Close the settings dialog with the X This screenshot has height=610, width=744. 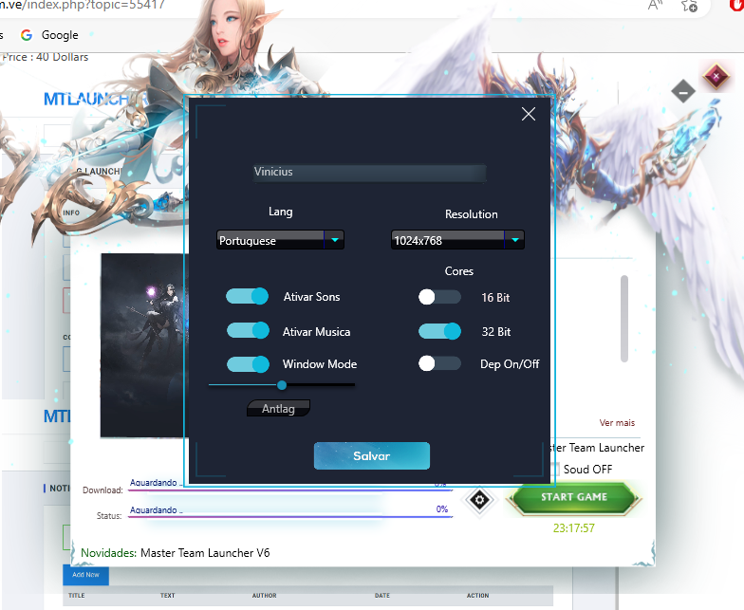528,114
